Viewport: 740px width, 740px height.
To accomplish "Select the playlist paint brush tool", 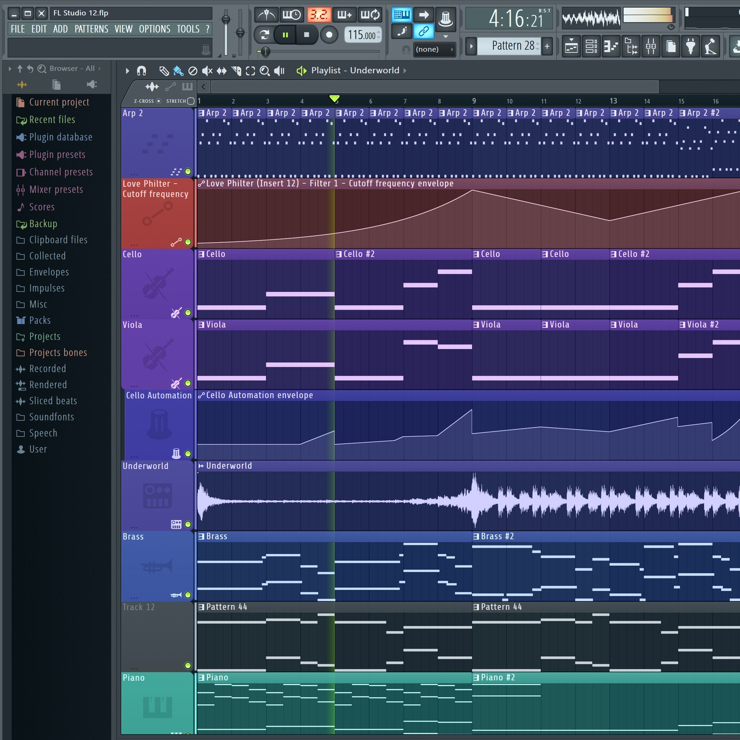I will [178, 71].
